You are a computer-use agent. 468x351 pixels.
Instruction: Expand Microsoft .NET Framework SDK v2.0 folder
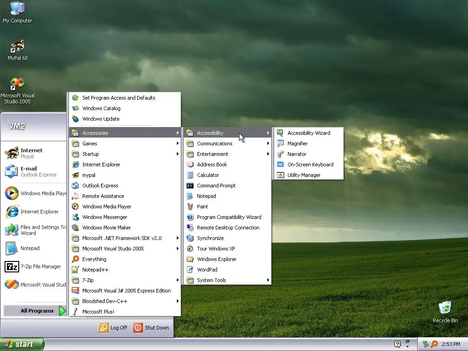(125, 238)
